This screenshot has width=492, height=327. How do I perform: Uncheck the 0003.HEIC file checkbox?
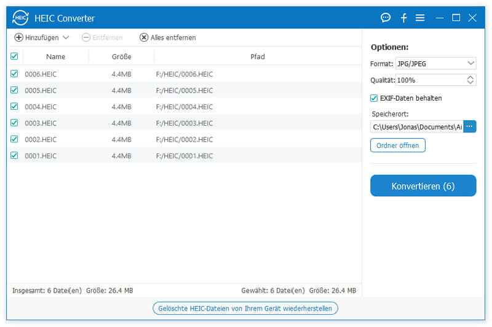pos(14,123)
